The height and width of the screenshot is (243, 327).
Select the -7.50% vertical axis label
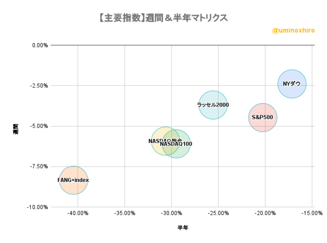[39, 167]
